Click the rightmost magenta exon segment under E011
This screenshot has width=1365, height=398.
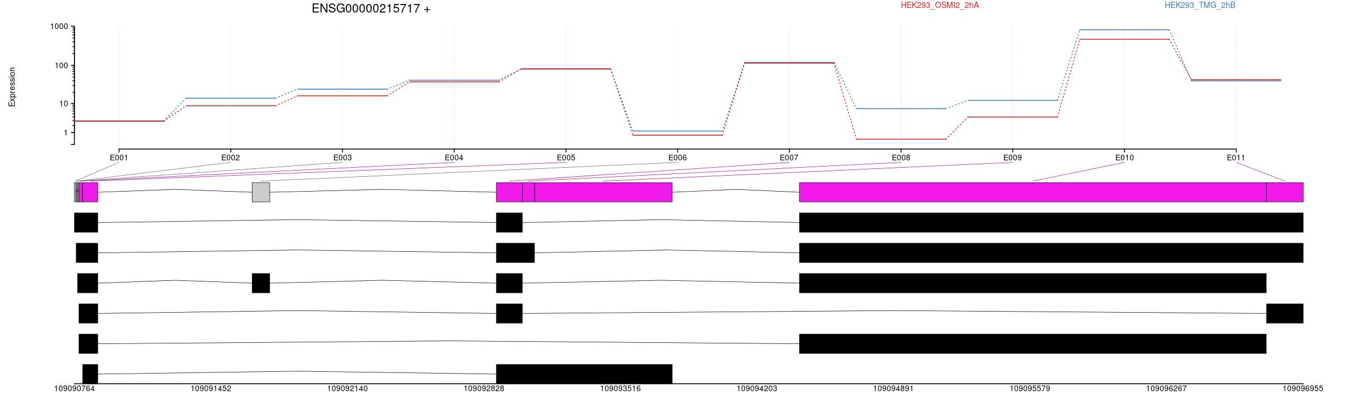[x=1285, y=192]
